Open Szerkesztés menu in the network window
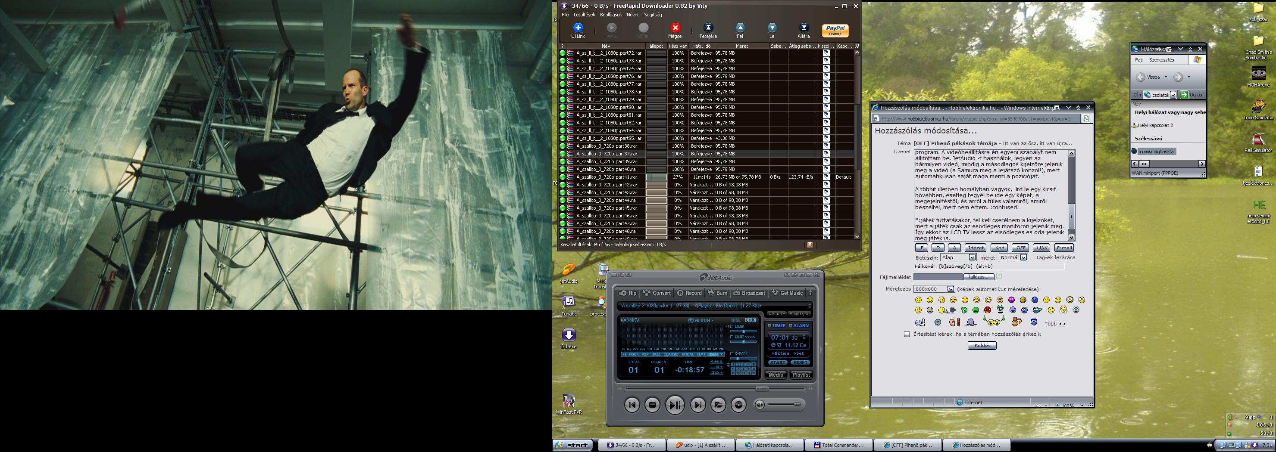The width and height of the screenshot is (1276, 452). tap(1162, 60)
